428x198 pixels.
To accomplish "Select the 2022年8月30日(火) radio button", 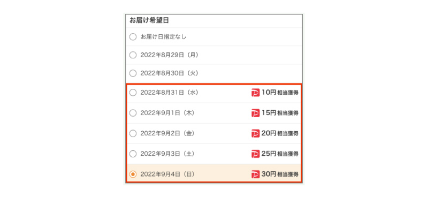I will [x=133, y=73].
